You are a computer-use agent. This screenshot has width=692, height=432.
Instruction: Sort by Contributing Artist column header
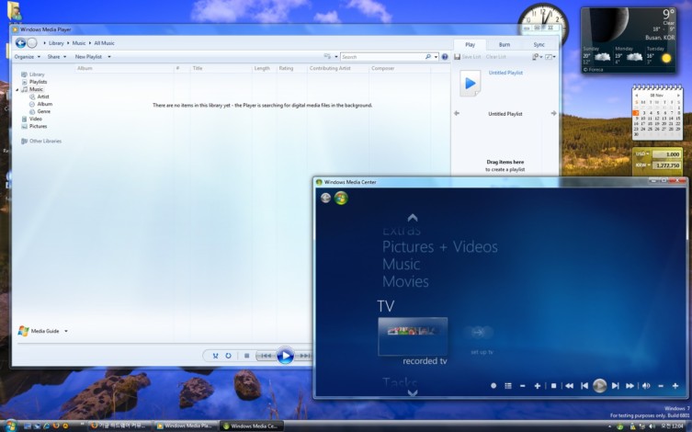[x=330, y=68]
